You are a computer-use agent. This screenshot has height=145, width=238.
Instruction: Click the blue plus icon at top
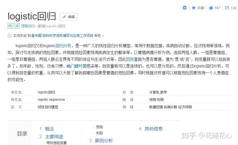[185, 8]
